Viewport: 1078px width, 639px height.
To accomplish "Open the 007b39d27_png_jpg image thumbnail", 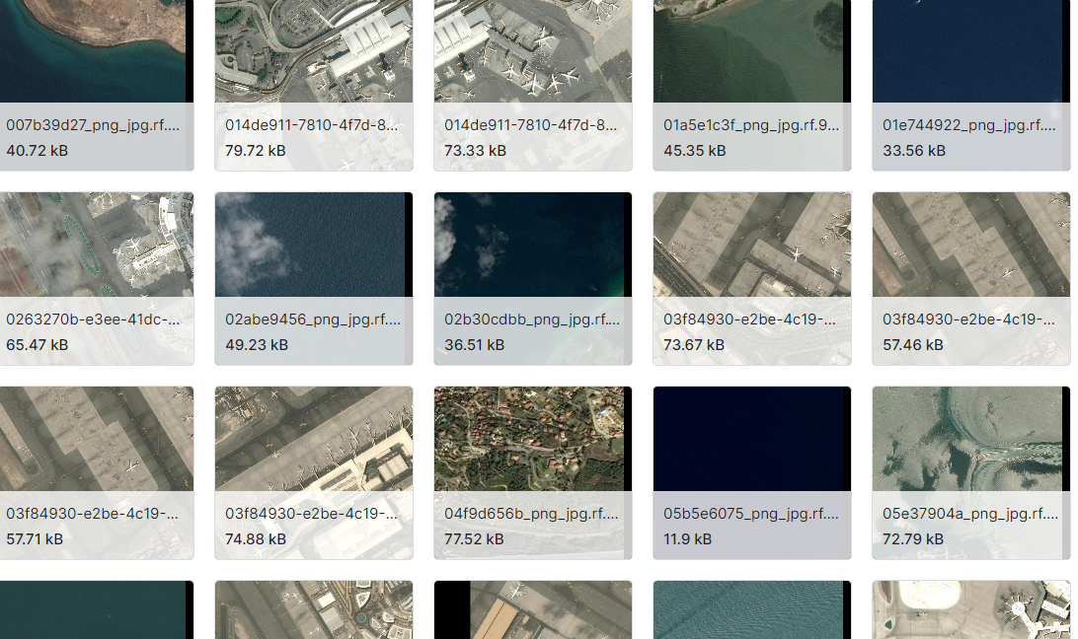I will (x=96, y=49).
